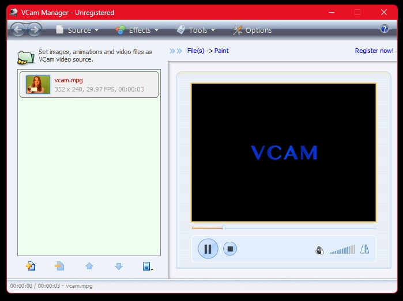The width and height of the screenshot is (403, 301).
Task: Select the vcam.mpg thumbnail image
Action: [38, 85]
